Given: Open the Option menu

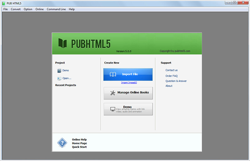Looking at the screenshot, I should 28,9.
